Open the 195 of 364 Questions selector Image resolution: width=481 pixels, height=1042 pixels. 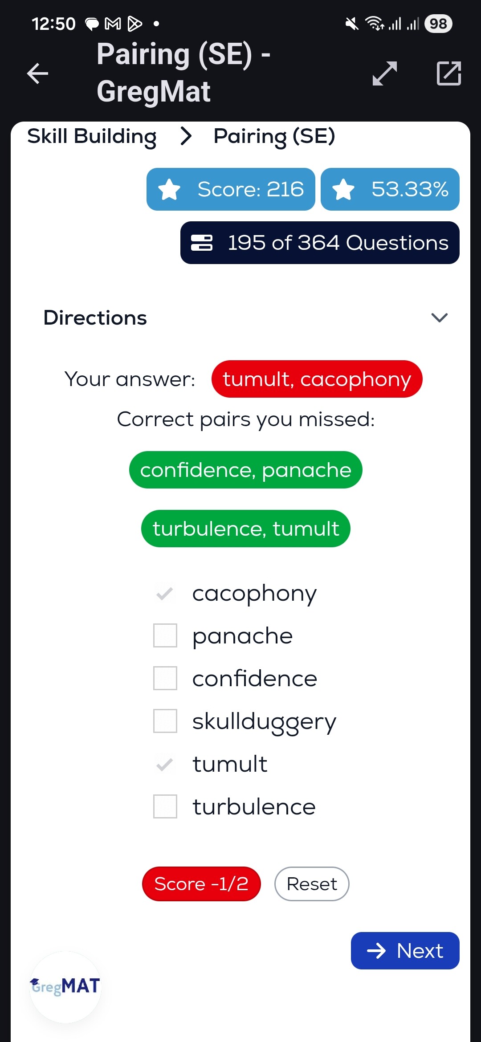320,243
